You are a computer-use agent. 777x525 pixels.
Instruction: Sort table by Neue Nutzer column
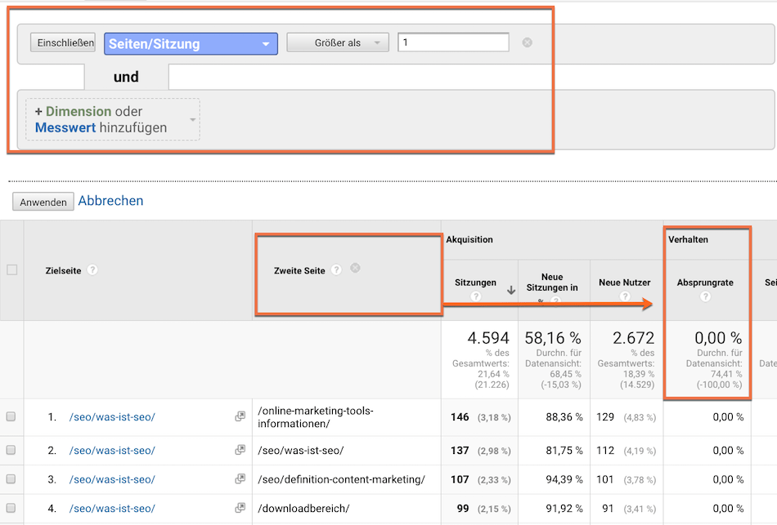[624, 283]
